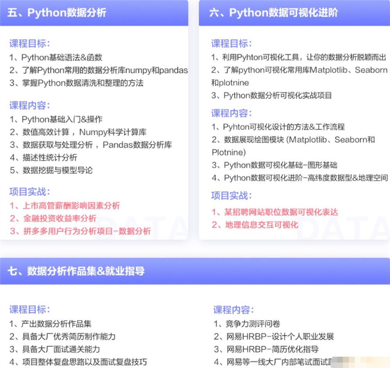Viewport: 390px width, 368px height.
Task: Click '课程内容:' label in section 六
Action: coord(232,113)
